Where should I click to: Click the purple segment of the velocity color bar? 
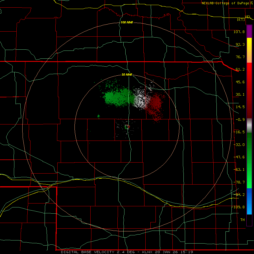point(249,31)
